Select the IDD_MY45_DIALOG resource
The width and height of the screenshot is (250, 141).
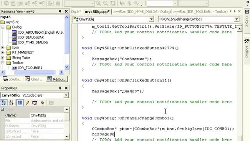click(x=33, y=42)
